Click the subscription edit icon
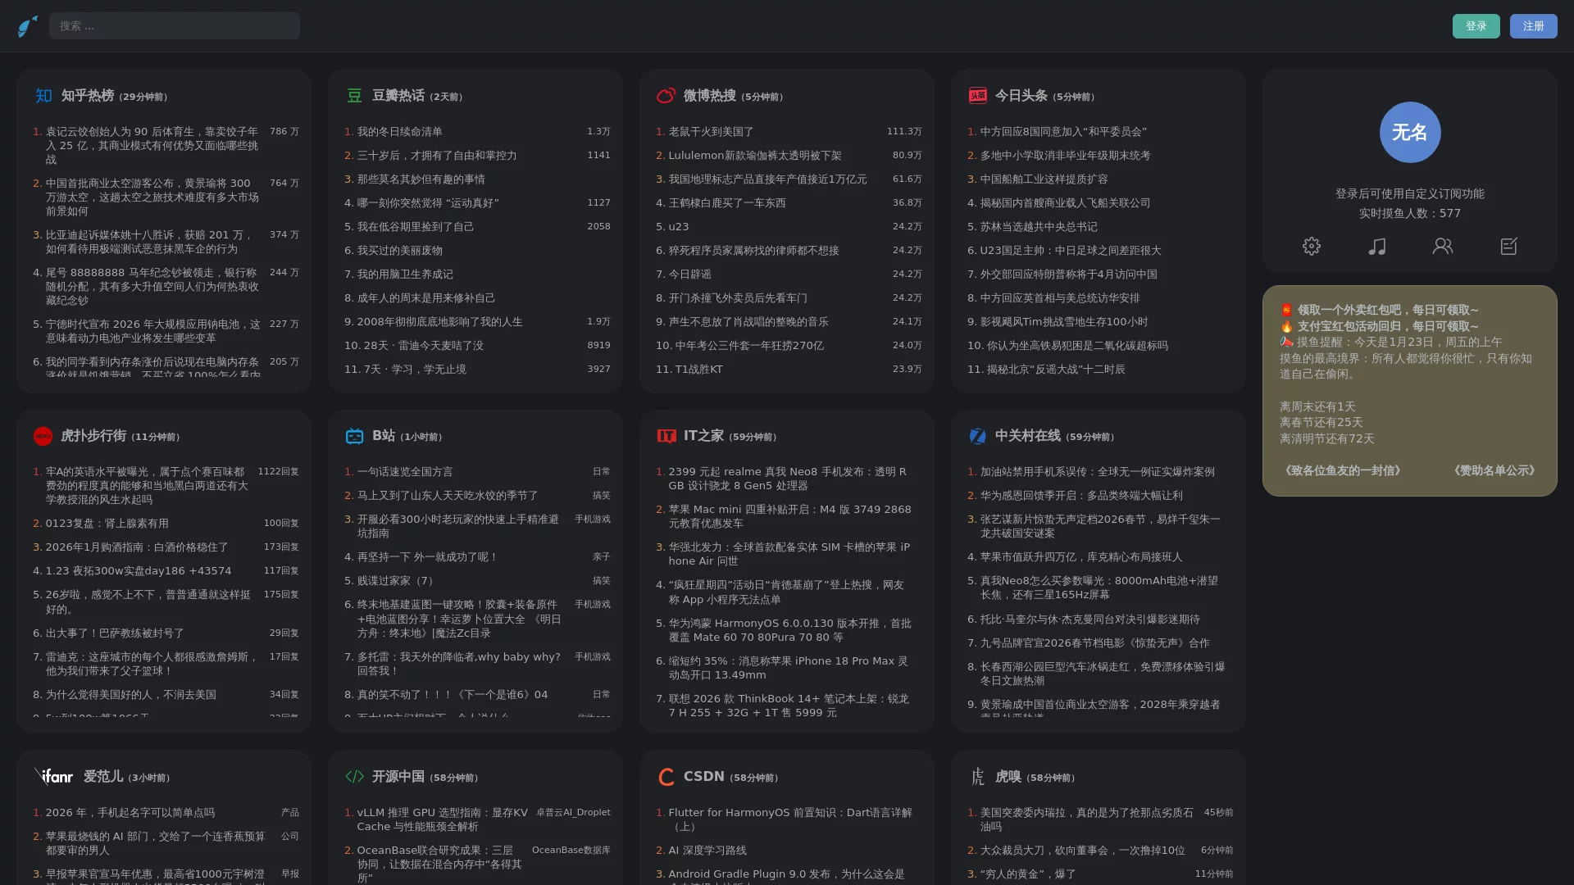 click(1509, 246)
